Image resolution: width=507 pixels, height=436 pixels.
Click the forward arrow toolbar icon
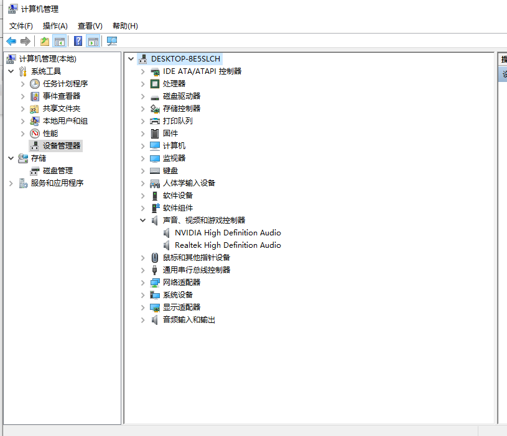[26, 42]
